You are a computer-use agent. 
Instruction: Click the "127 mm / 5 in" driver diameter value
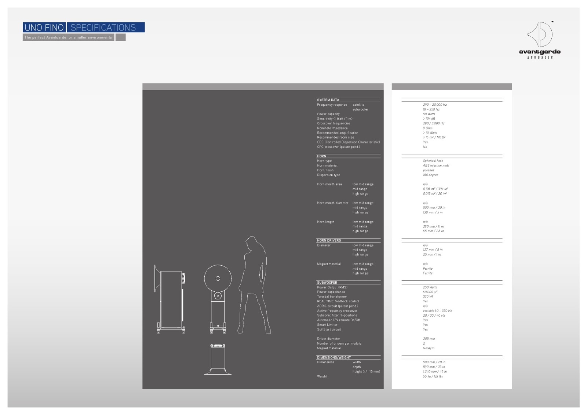click(433, 250)
